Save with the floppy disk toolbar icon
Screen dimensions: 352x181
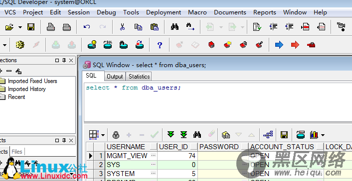click(31, 27)
